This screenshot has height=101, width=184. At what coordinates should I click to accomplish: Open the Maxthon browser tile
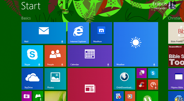pyautogui.click(x=101, y=33)
